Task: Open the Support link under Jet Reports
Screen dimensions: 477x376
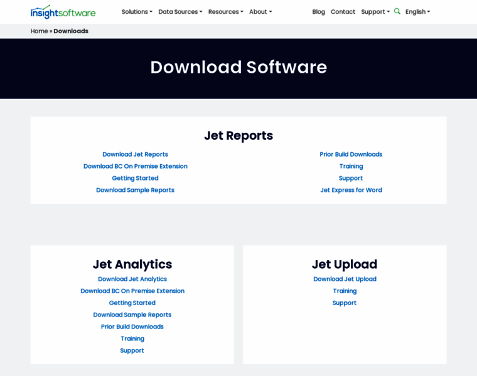Action: (351, 178)
